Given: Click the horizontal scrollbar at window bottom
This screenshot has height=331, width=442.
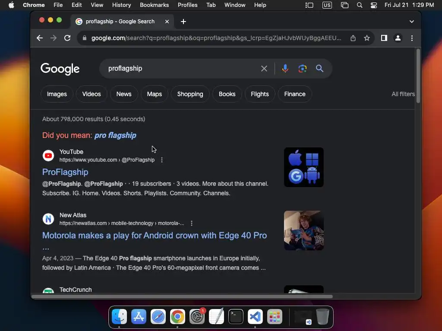Looking at the screenshot, I should (x=182, y=297).
